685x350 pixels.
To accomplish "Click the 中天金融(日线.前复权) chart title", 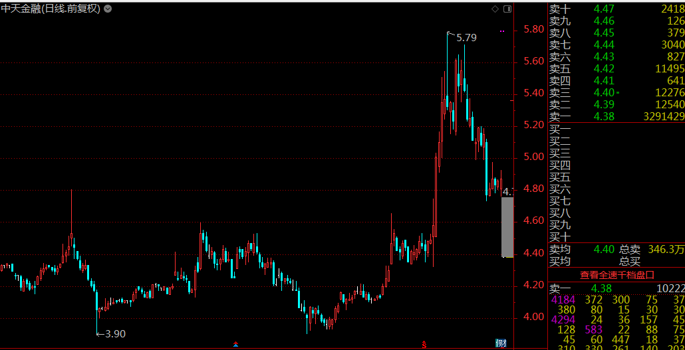I will [51, 9].
